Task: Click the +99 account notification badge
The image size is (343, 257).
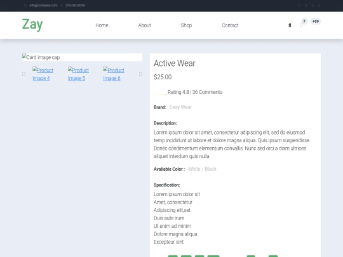Action: (316, 21)
